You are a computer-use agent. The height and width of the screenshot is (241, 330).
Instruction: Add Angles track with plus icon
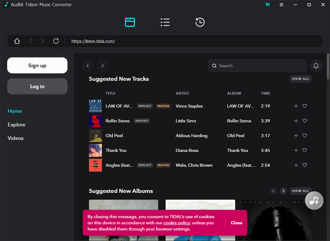[x=296, y=165]
